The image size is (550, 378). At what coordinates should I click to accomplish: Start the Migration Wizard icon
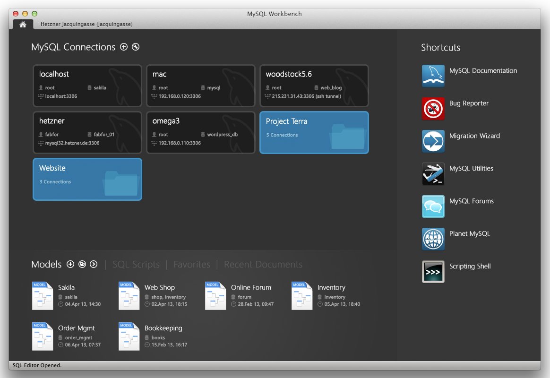433,141
